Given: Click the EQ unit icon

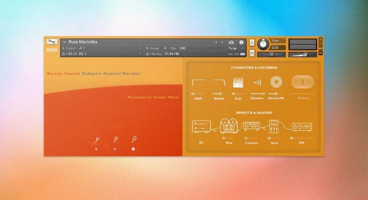Looking at the screenshot, I should tap(200, 127).
